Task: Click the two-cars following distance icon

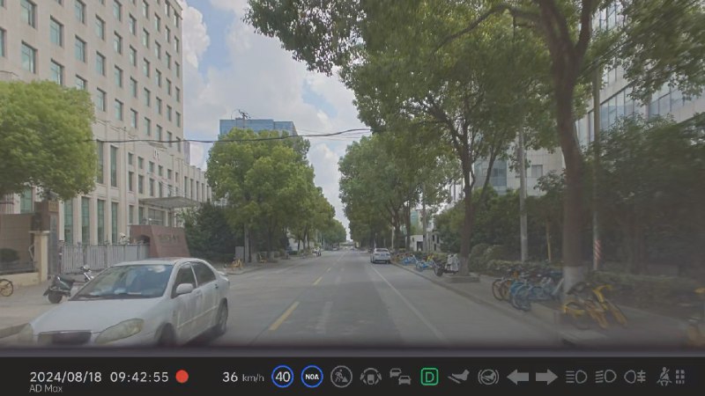Action: 400,377
